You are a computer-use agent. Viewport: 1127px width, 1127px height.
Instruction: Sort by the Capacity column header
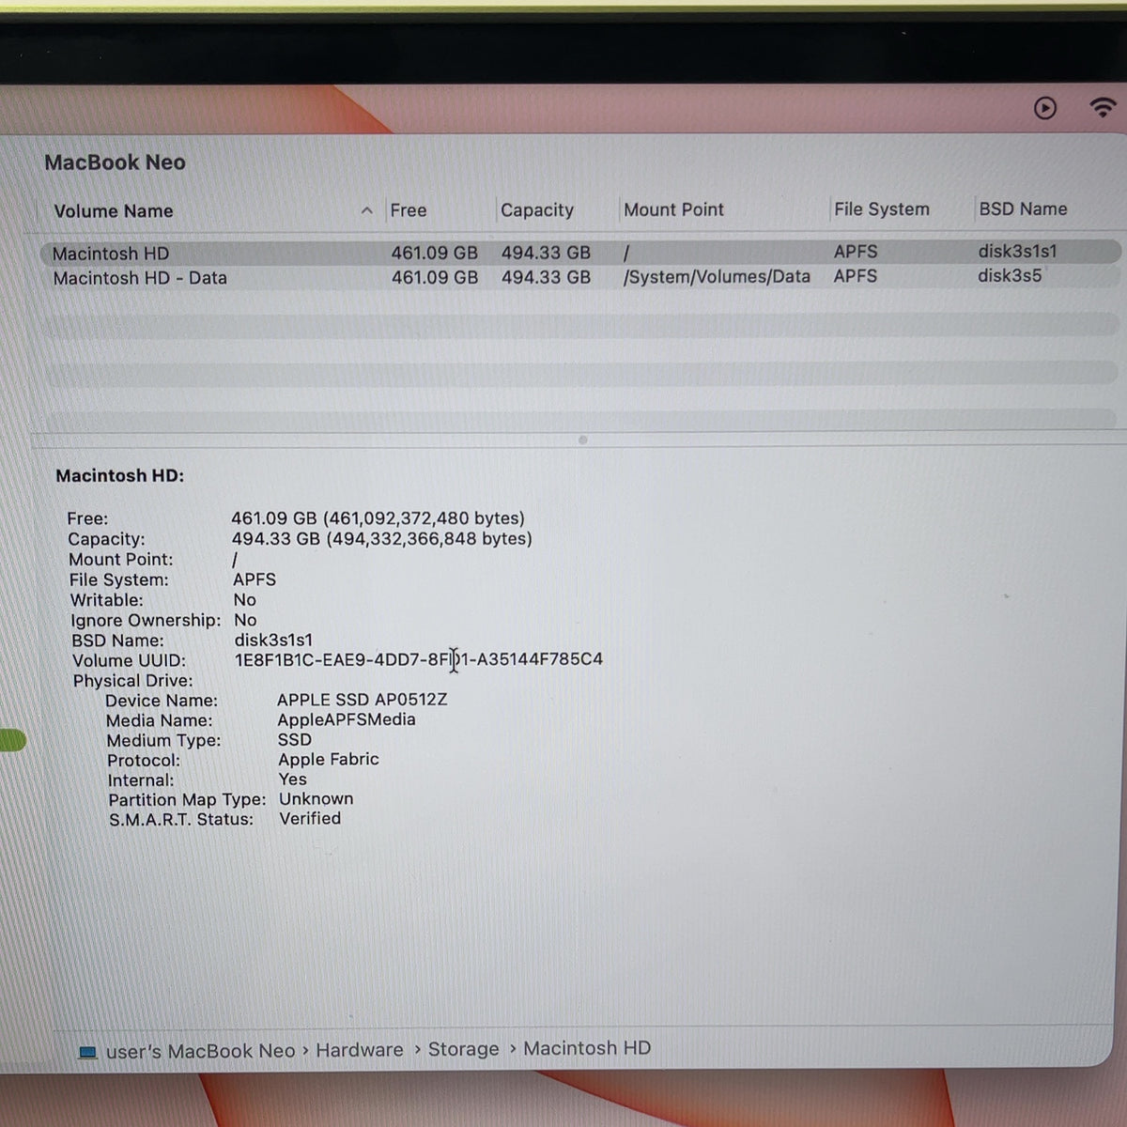click(x=537, y=210)
